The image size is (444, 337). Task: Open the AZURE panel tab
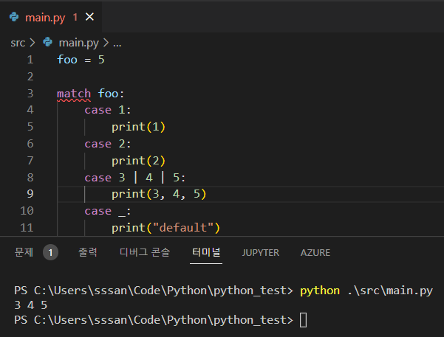click(x=315, y=252)
